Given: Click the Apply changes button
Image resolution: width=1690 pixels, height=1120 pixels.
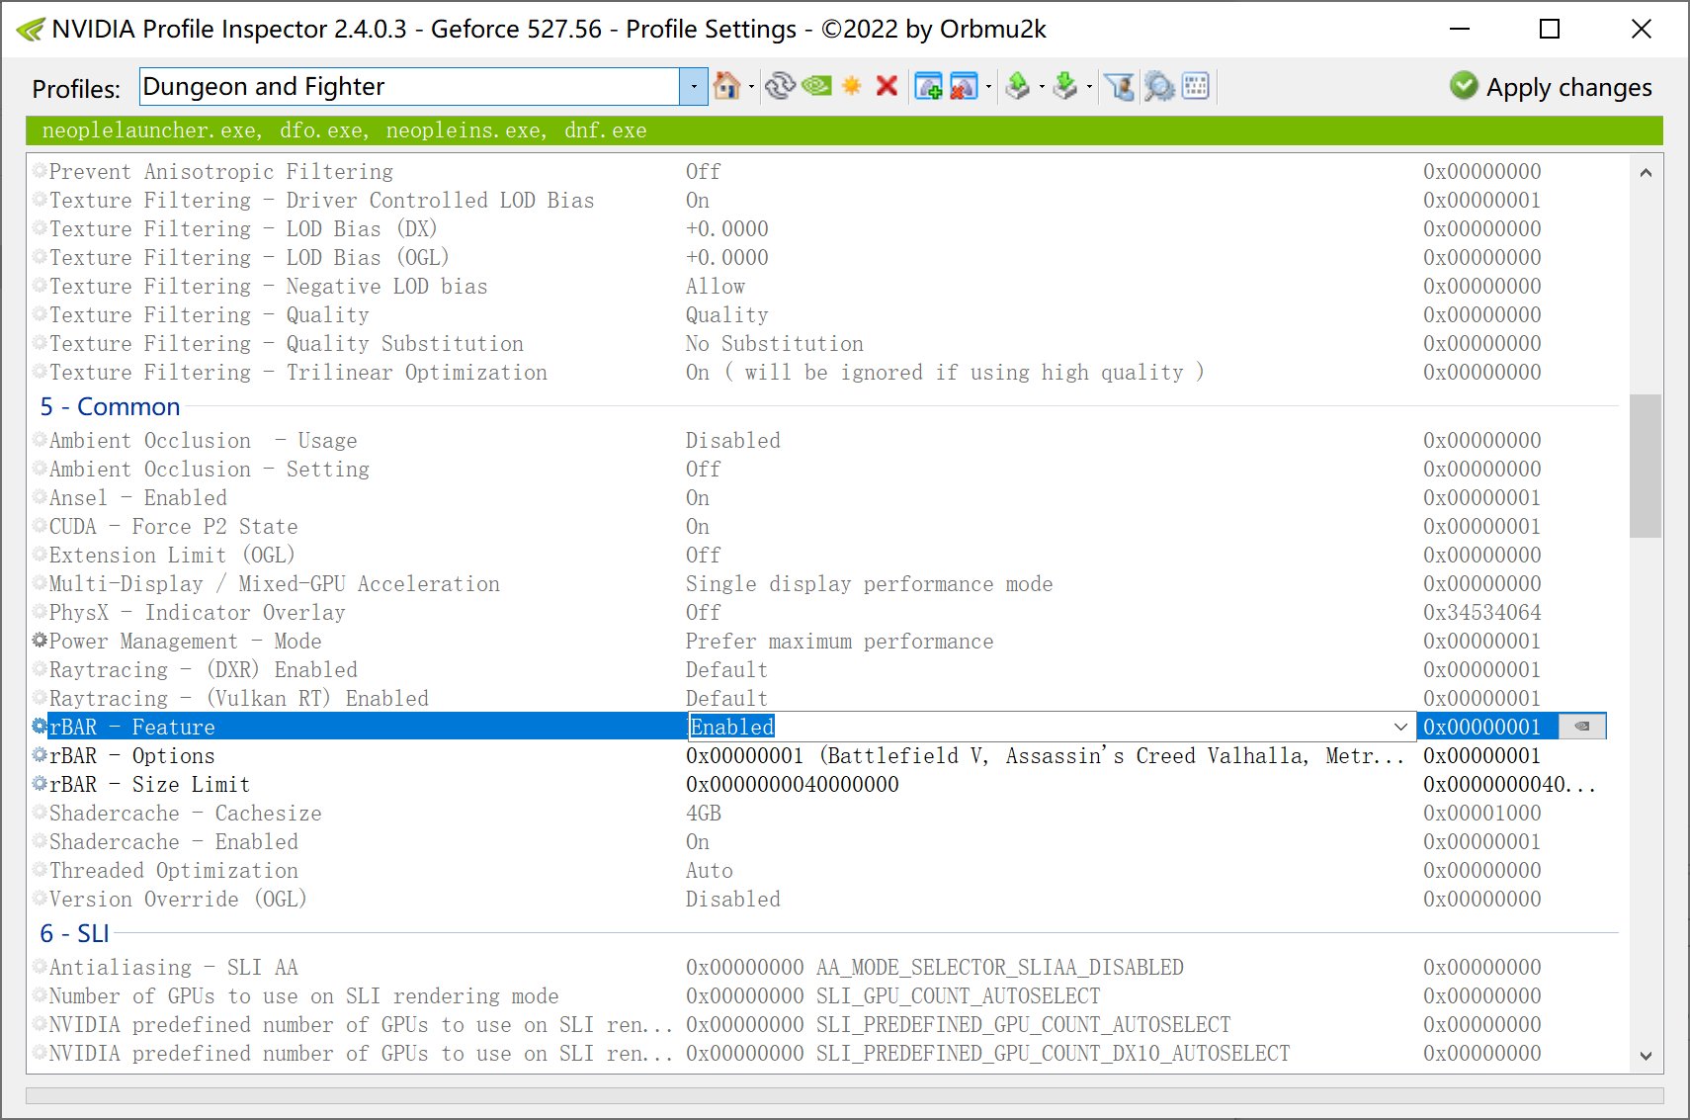Looking at the screenshot, I should point(1552,87).
